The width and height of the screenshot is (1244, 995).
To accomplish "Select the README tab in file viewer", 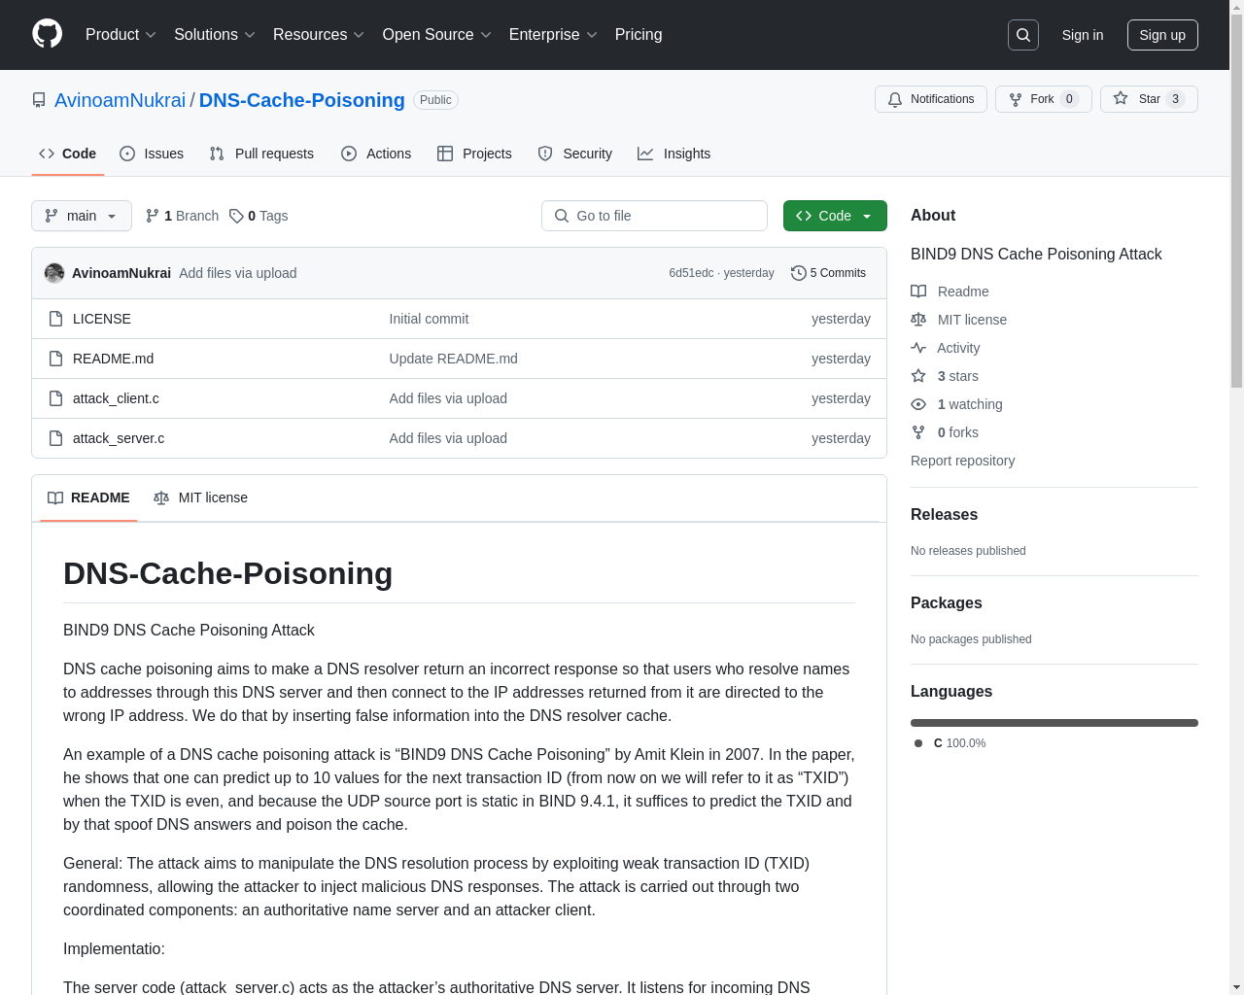I will click(x=88, y=497).
